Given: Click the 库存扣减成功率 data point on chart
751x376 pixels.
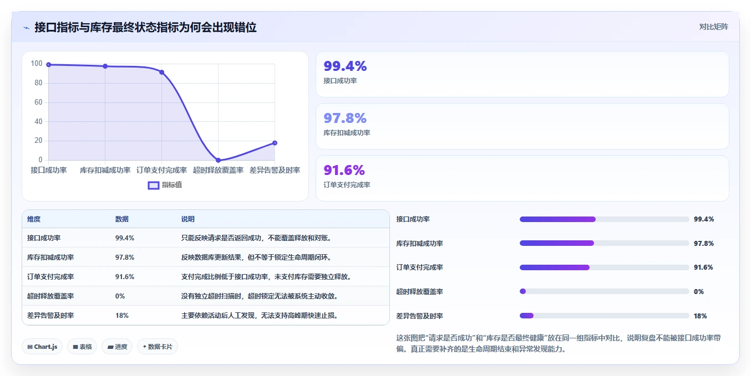Looking at the screenshot, I should coord(105,66).
